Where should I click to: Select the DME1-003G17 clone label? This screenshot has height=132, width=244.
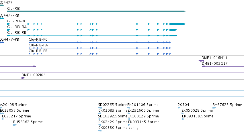(215, 64)
